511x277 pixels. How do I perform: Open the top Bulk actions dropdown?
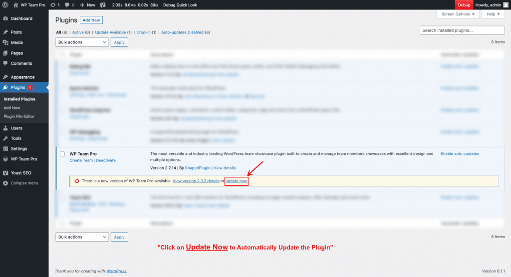click(82, 42)
